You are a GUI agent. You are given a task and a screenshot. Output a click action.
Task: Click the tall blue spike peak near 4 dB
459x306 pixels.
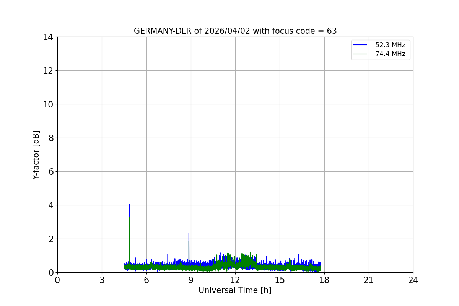pyautogui.click(x=129, y=205)
